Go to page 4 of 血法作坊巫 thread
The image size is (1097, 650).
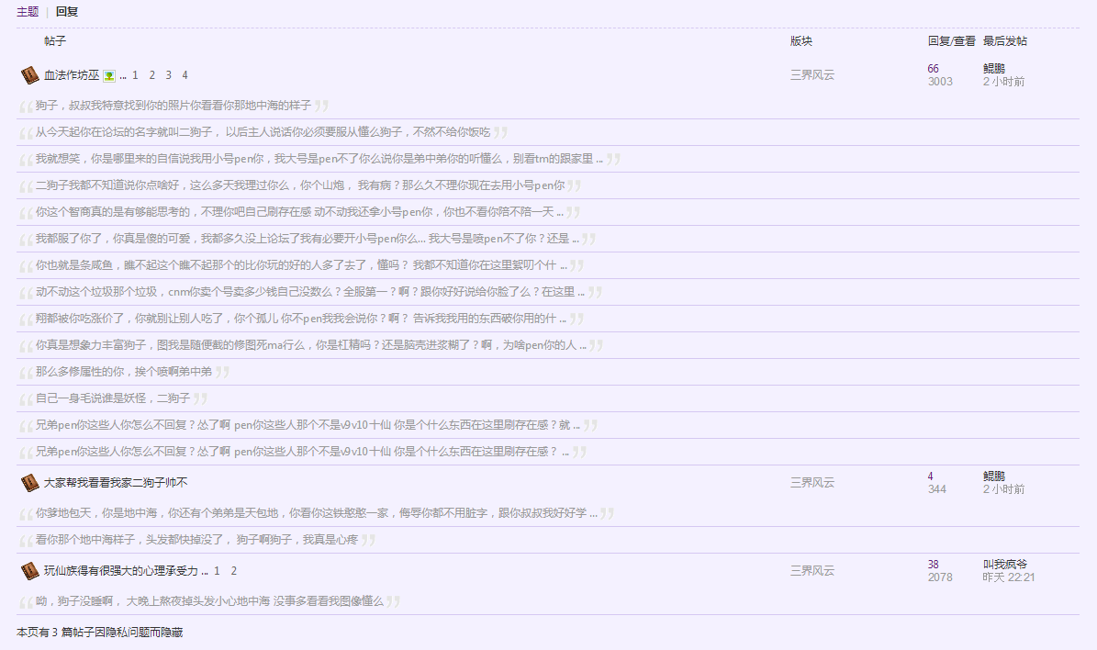(185, 75)
